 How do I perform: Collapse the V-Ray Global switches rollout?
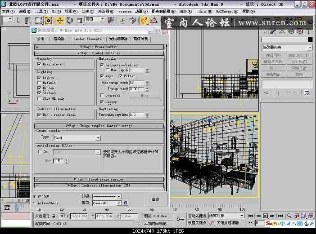coord(99,53)
